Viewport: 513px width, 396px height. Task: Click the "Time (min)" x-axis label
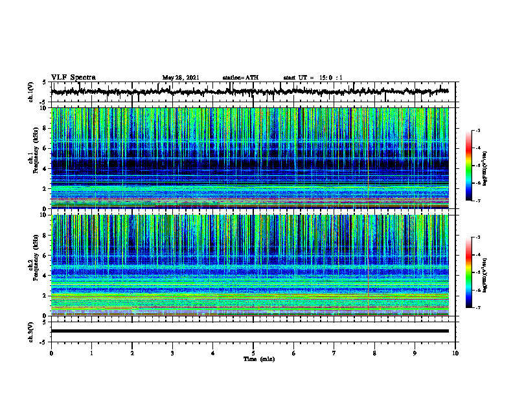point(259,359)
